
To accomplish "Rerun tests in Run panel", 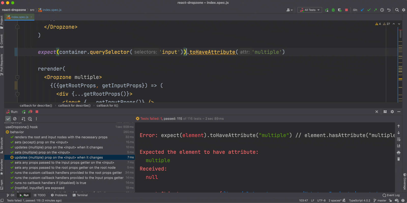I will 24,112.
